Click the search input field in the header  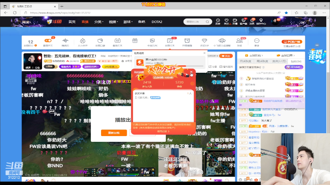195,22
